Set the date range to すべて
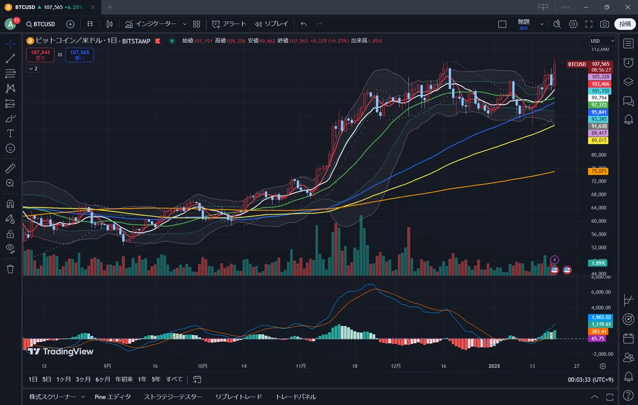The width and height of the screenshot is (638, 405). [x=174, y=379]
